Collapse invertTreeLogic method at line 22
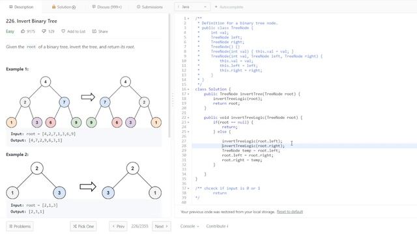Screen dimensions: 417x234 pyautogui.click(x=188, y=118)
